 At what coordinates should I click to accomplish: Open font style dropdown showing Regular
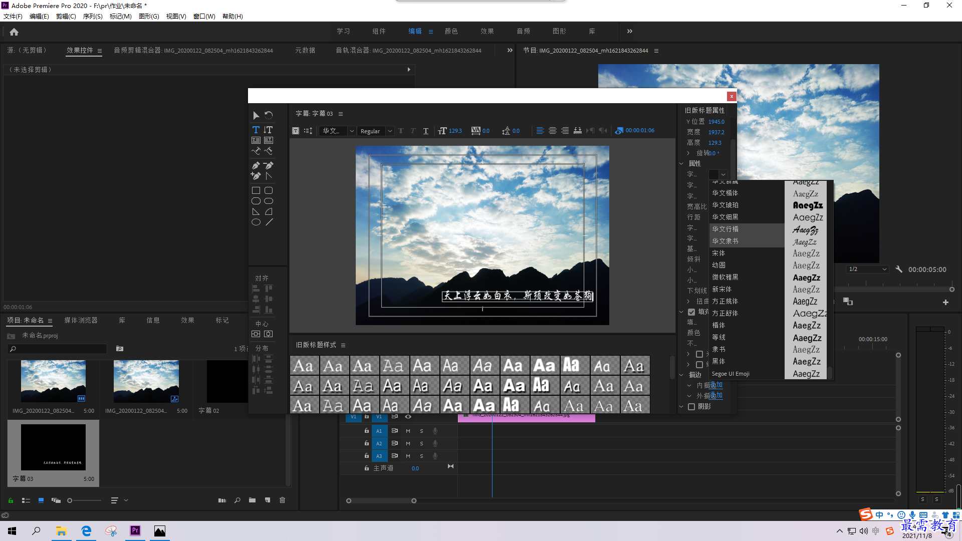(x=375, y=131)
